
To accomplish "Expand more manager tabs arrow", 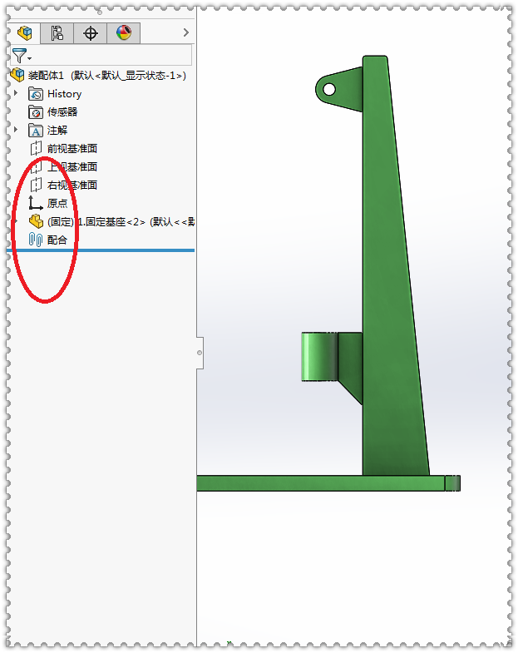I will point(185,32).
